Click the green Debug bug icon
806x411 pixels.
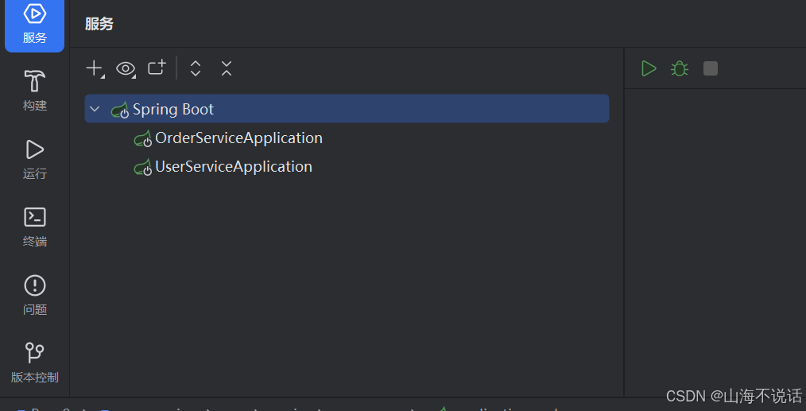click(x=680, y=68)
